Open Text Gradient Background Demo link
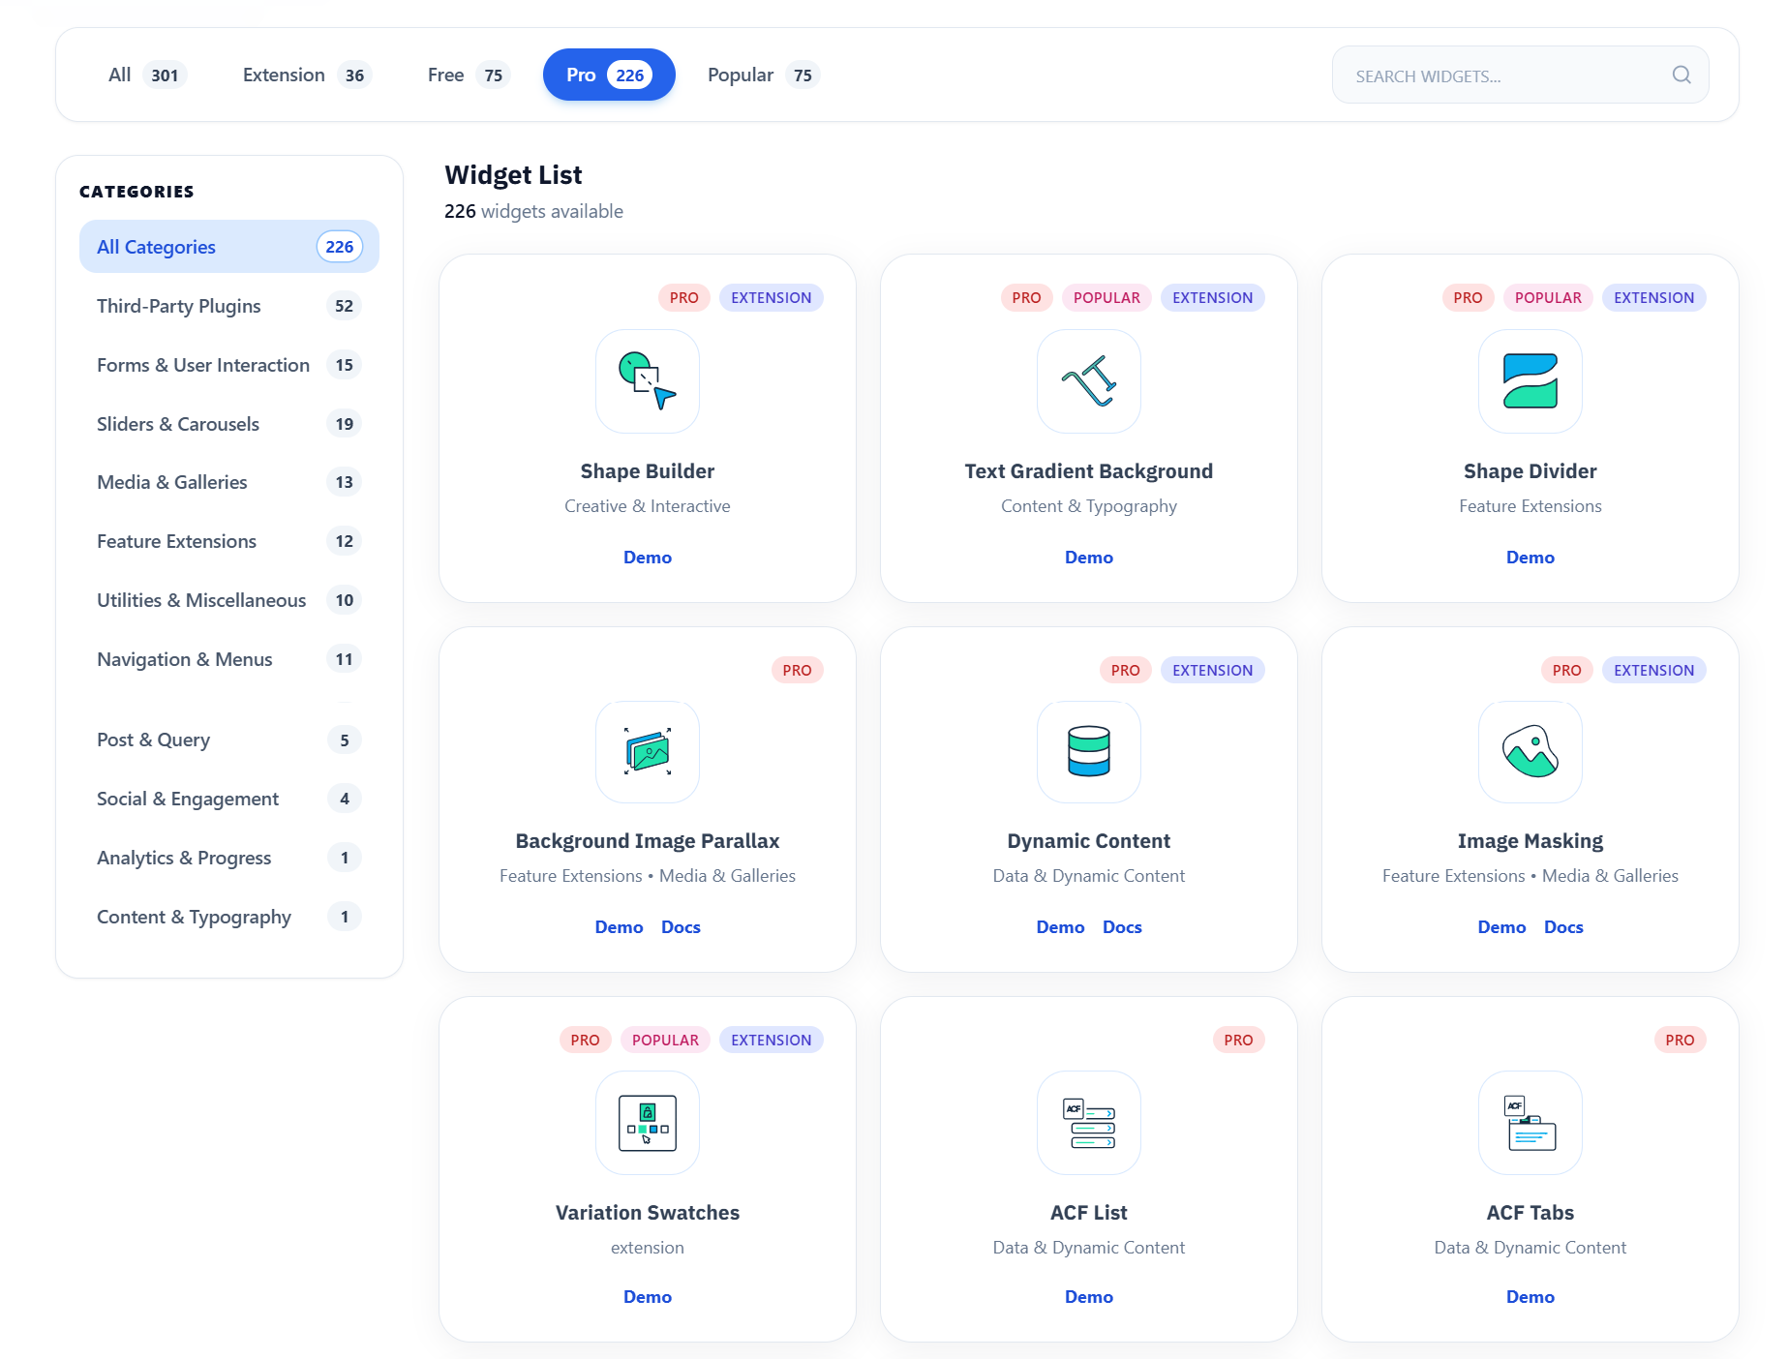The image size is (1788, 1359). coord(1089,558)
